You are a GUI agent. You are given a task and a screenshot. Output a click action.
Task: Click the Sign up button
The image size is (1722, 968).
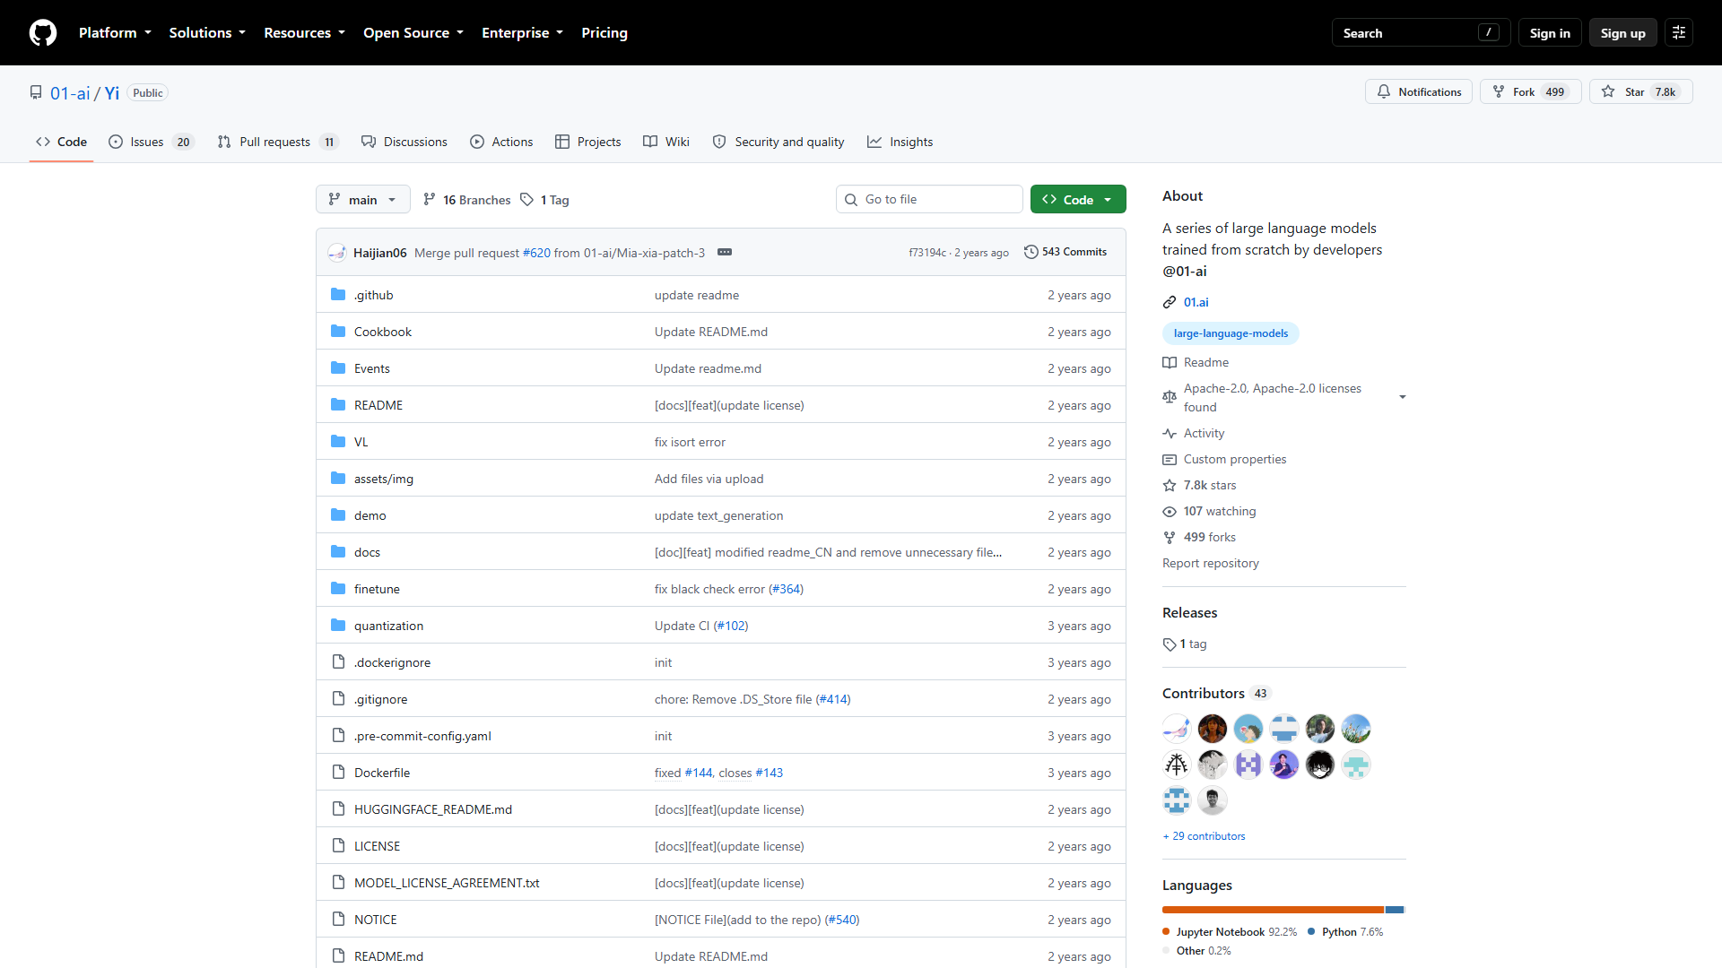click(1622, 33)
